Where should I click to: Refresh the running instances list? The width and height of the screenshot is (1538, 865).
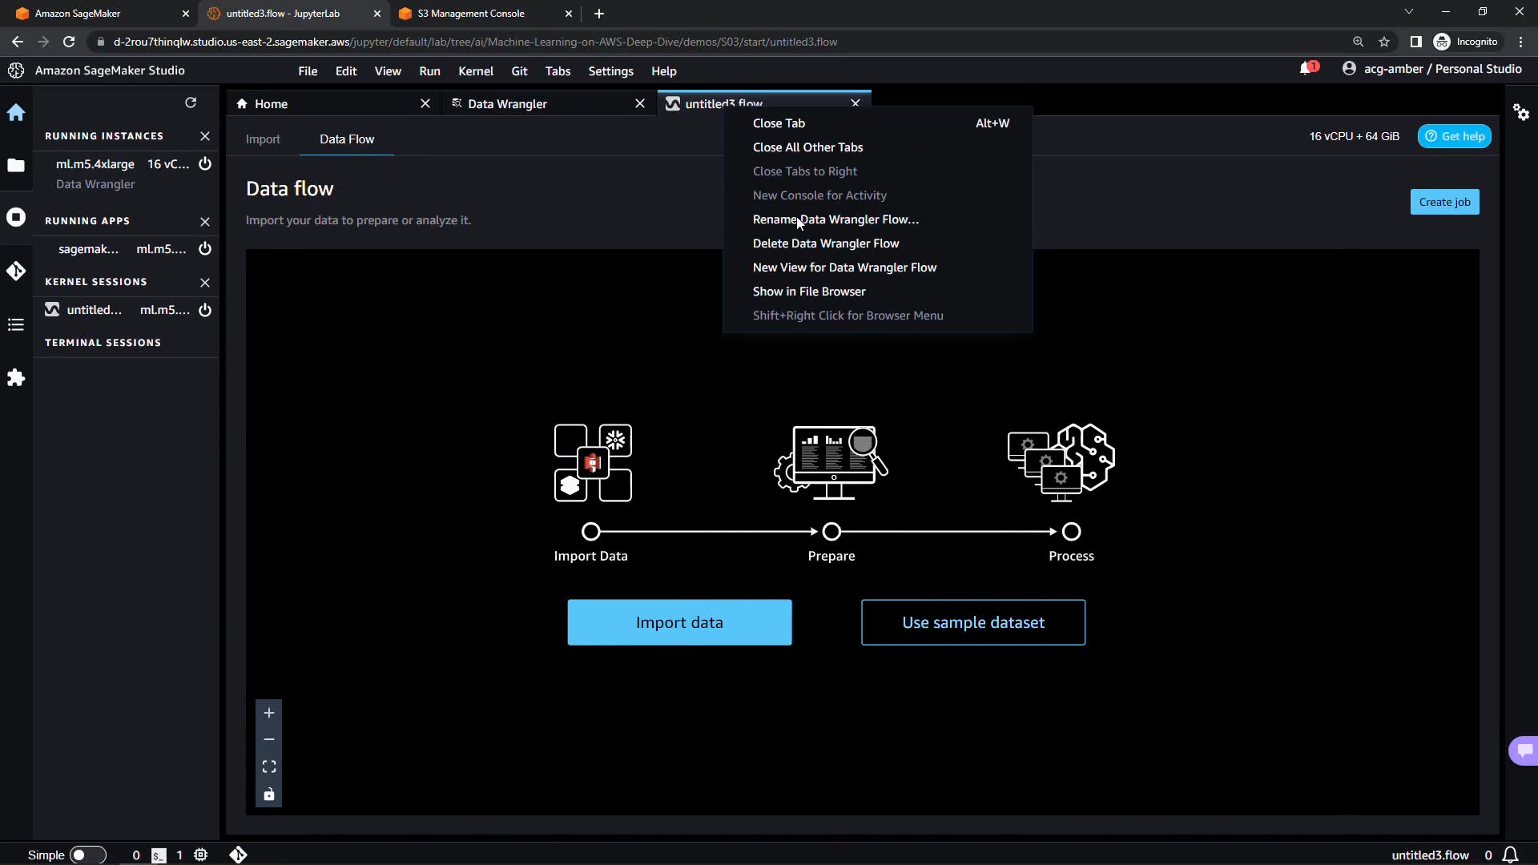click(x=191, y=103)
